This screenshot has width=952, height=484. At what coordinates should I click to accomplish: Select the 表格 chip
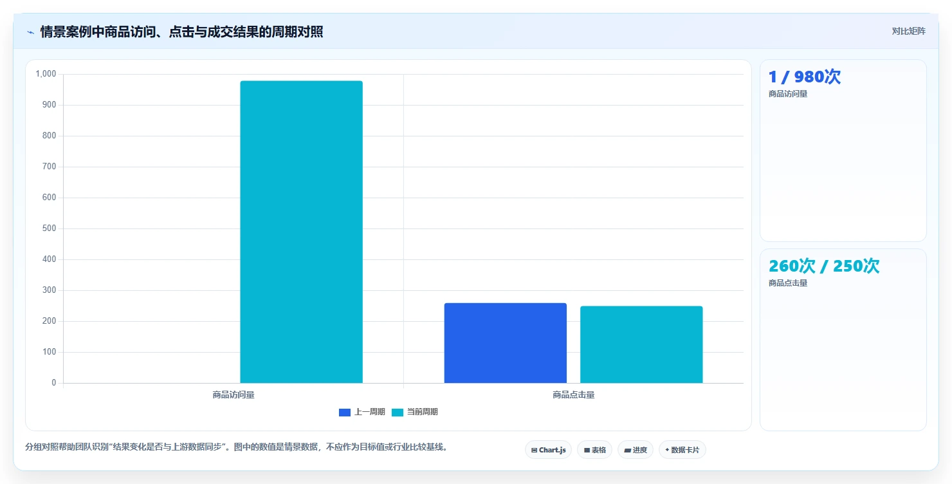coord(594,450)
